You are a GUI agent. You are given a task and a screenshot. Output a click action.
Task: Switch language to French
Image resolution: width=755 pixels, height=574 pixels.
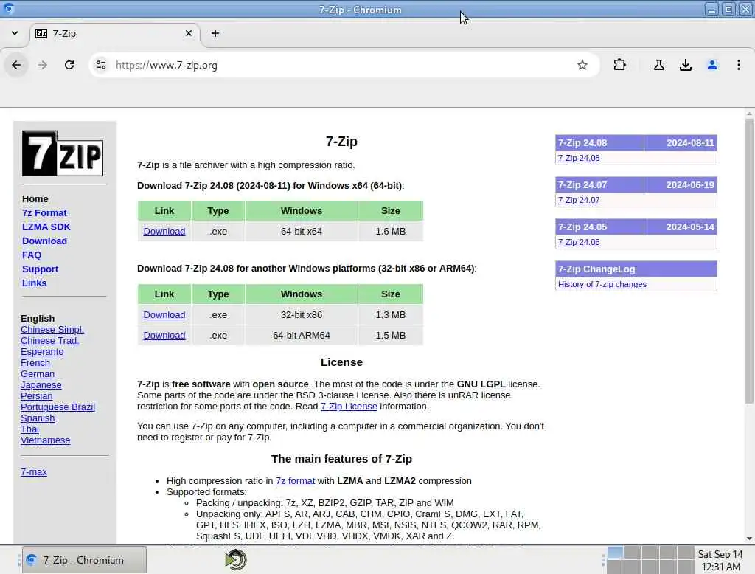click(35, 363)
